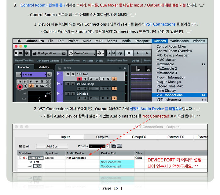
Task: Click the Lock track icon in the Inspector
Action: click(36, 86)
